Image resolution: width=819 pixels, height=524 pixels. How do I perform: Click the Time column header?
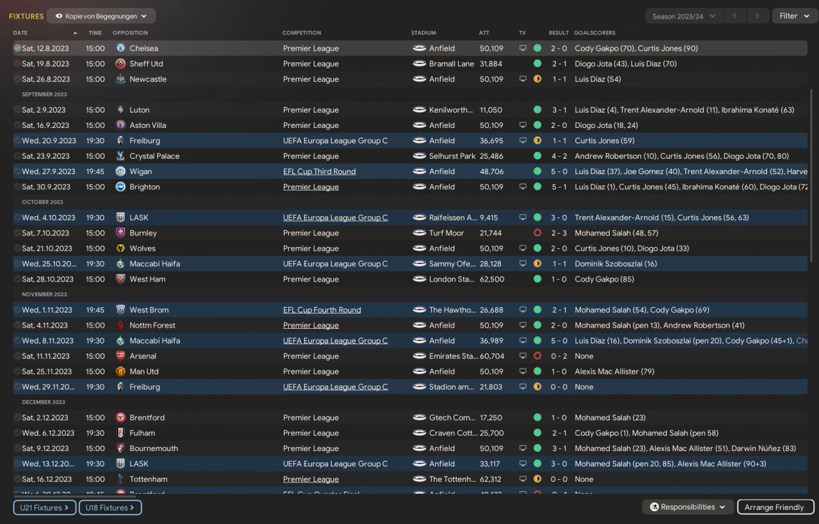pyautogui.click(x=95, y=33)
